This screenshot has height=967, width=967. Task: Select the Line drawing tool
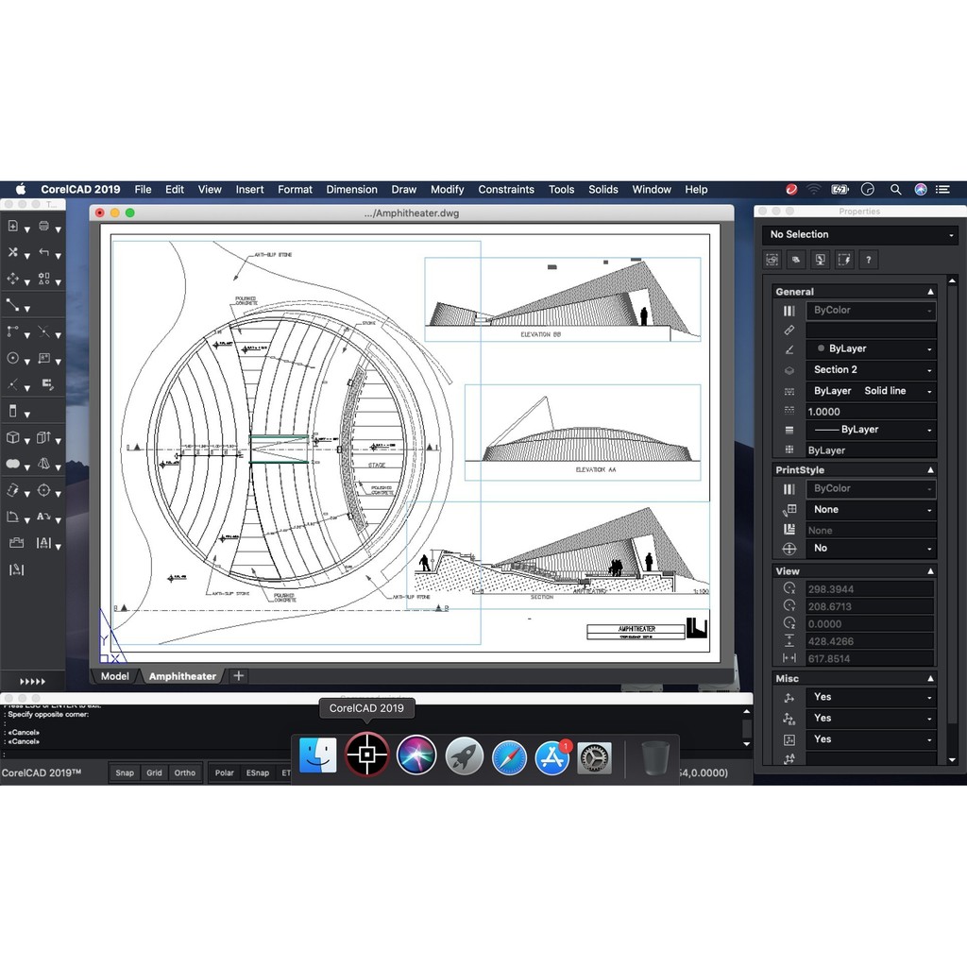(13, 305)
